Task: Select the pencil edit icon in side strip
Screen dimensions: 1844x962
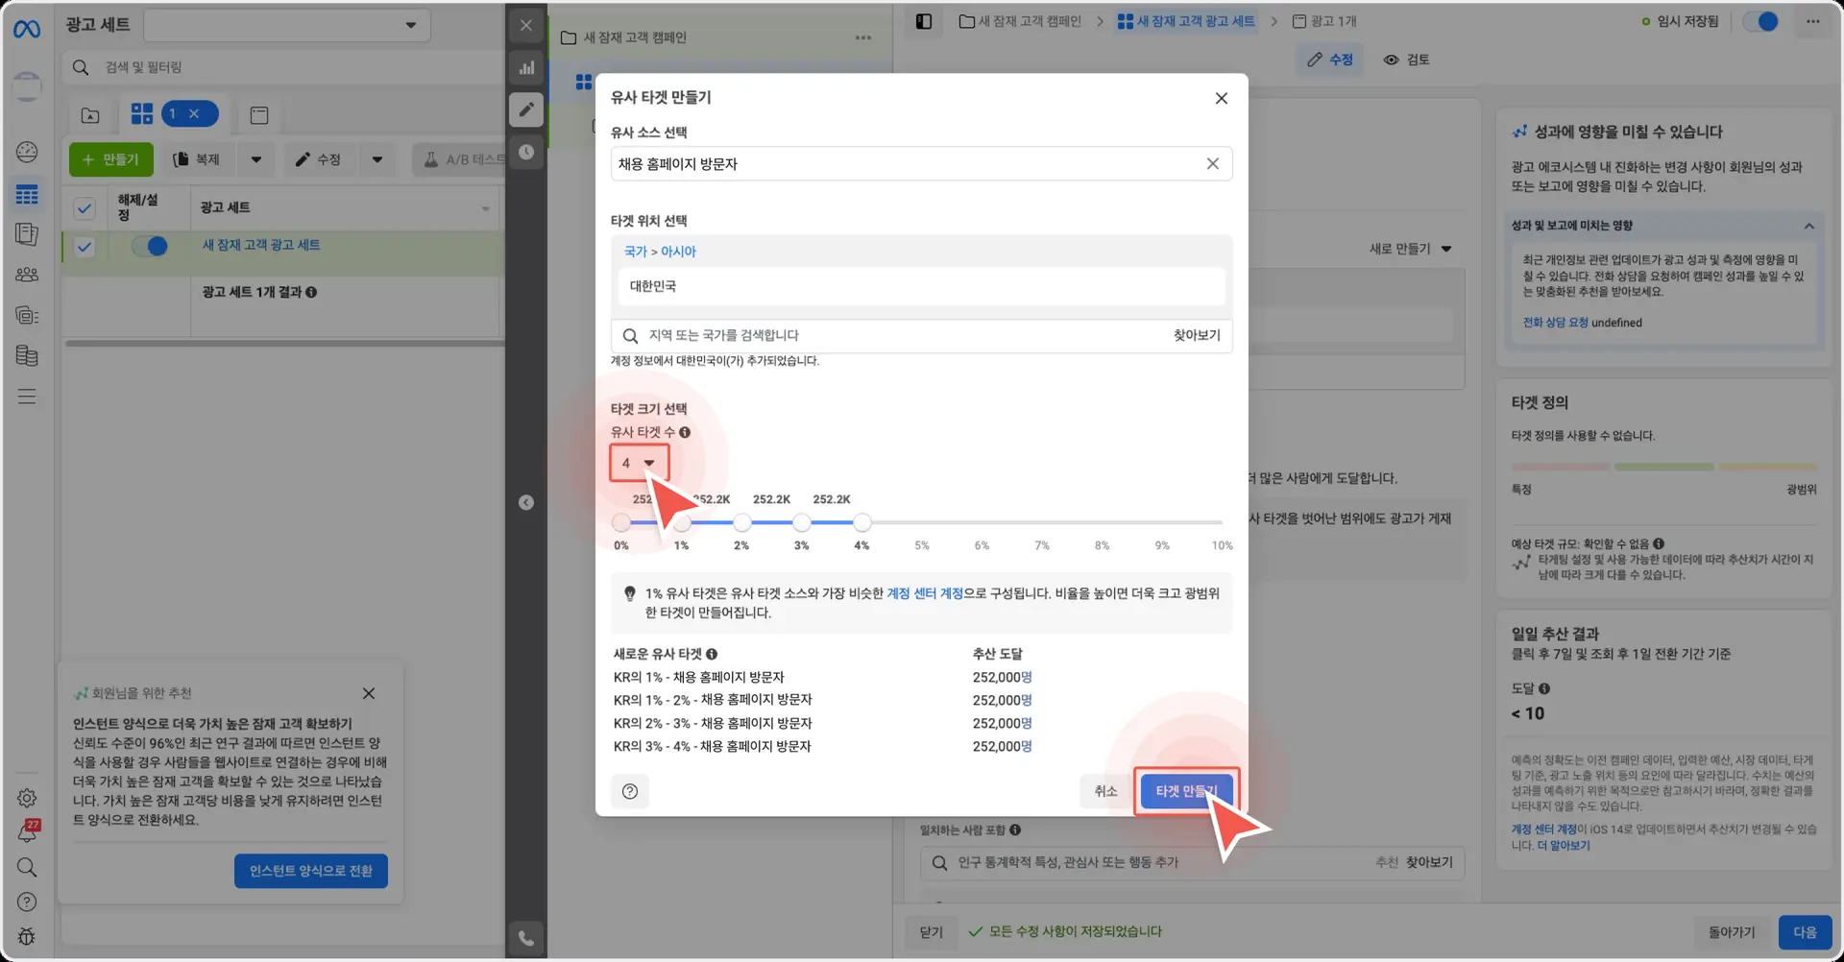Action: [x=526, y=109]
